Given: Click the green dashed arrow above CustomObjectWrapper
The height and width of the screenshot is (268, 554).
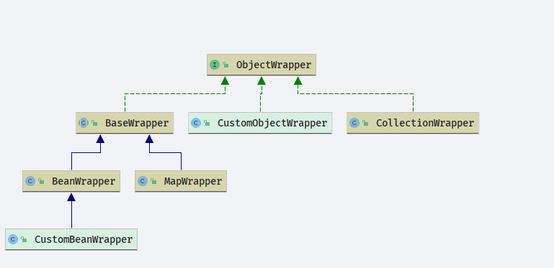Looking at the screenshot, I should point(261,94).
